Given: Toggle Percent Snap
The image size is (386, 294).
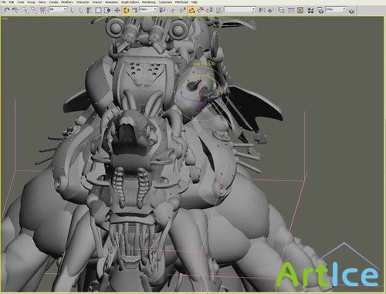Looking at the screenshot, I should (x=200, y=10).
